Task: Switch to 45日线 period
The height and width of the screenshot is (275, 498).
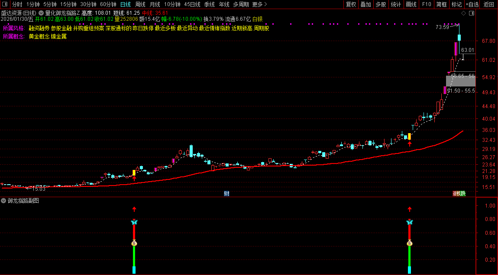Action: tap(192, 4)
